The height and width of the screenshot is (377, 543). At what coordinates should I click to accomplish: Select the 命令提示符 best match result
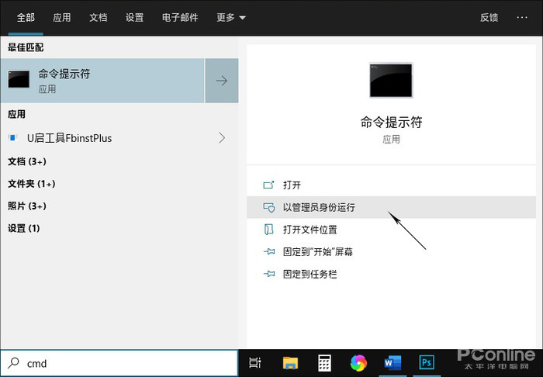coord(102,81)
